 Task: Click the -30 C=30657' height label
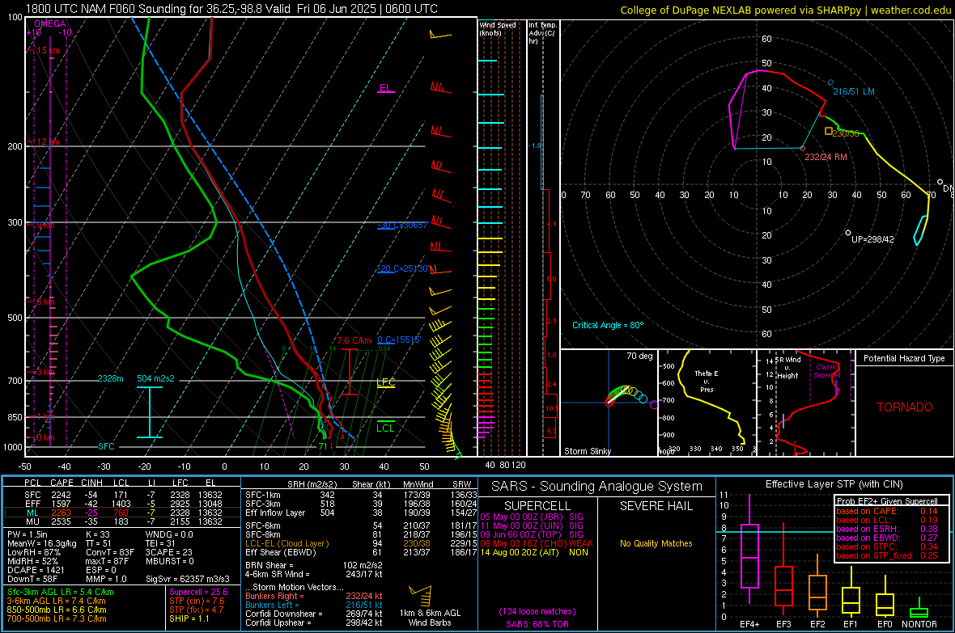tap(403, 226)
